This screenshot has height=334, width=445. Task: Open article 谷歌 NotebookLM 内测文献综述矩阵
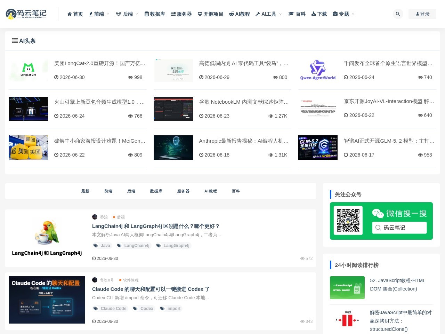click(244, 102)
